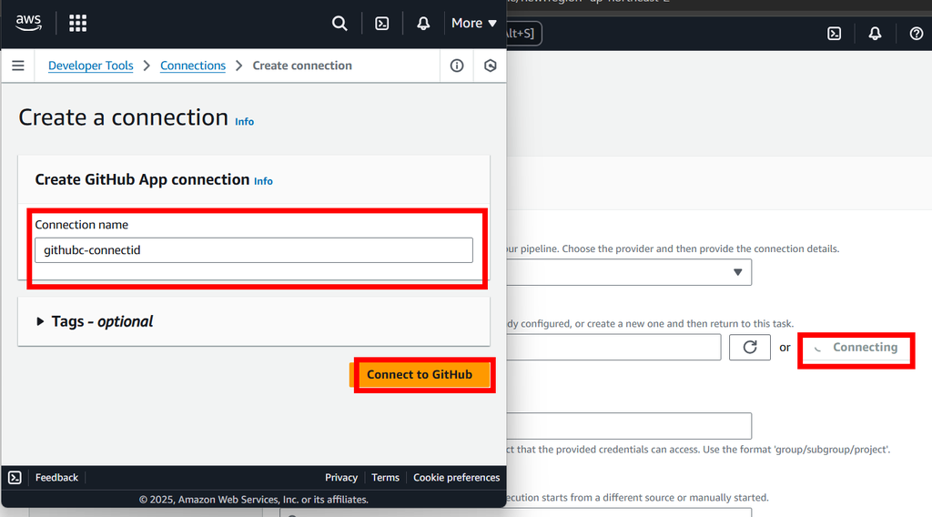Open the AWS services grid menu
This screenshot has height=517, width=932.
(78, 23)
